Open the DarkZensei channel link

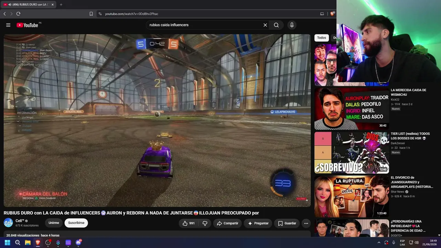pyautogui.click(x=398, y=143)
